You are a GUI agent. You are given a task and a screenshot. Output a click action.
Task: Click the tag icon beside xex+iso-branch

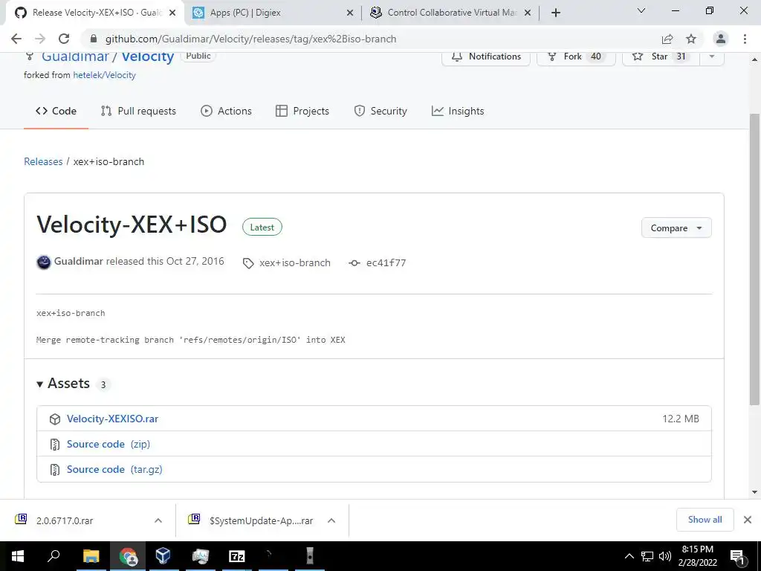coord(248,263)
